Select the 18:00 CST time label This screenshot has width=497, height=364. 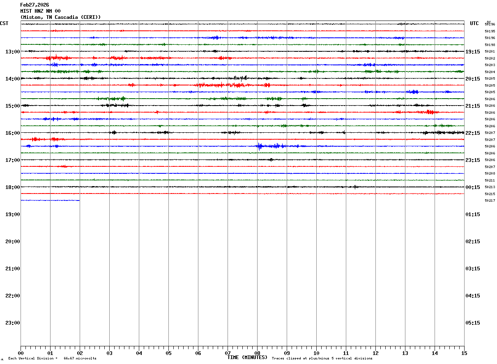pyautogui.click(x=13, y=187)
